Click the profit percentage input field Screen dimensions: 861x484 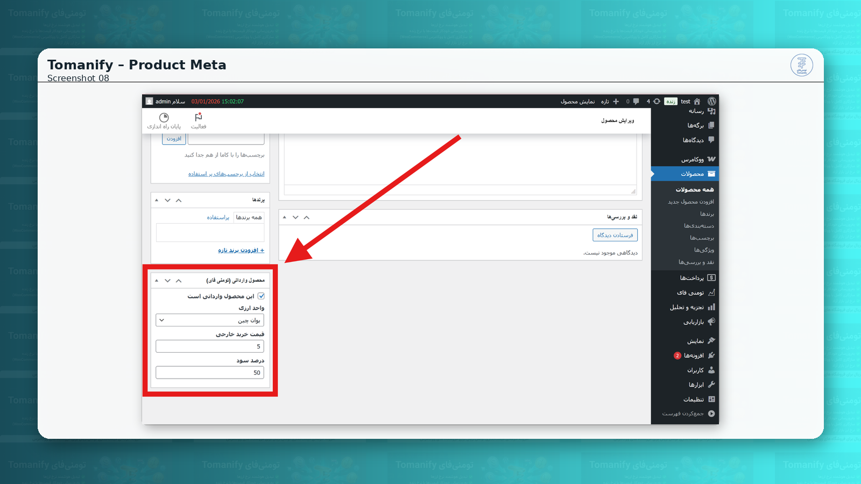tap(210, 373)
